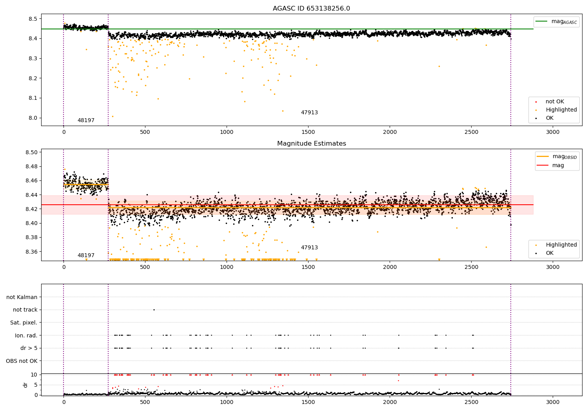Click the 5 tick on the dr axis
The width and height of the screenshot is (588, 411).
point(36,385)
